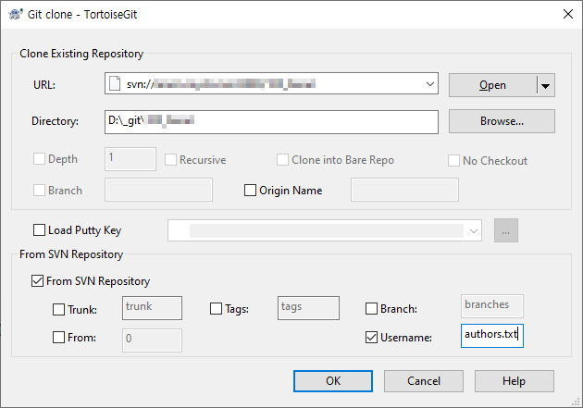
Task: Click the Branch name field in Clone section
Action: (158, 190)
